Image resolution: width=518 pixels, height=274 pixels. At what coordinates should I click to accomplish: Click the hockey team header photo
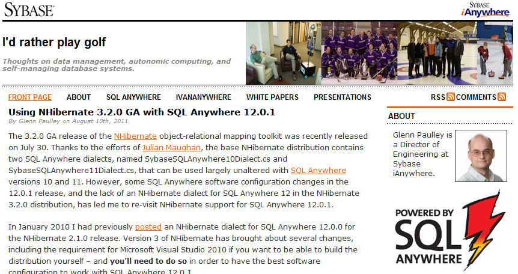[x=359, y=53]
